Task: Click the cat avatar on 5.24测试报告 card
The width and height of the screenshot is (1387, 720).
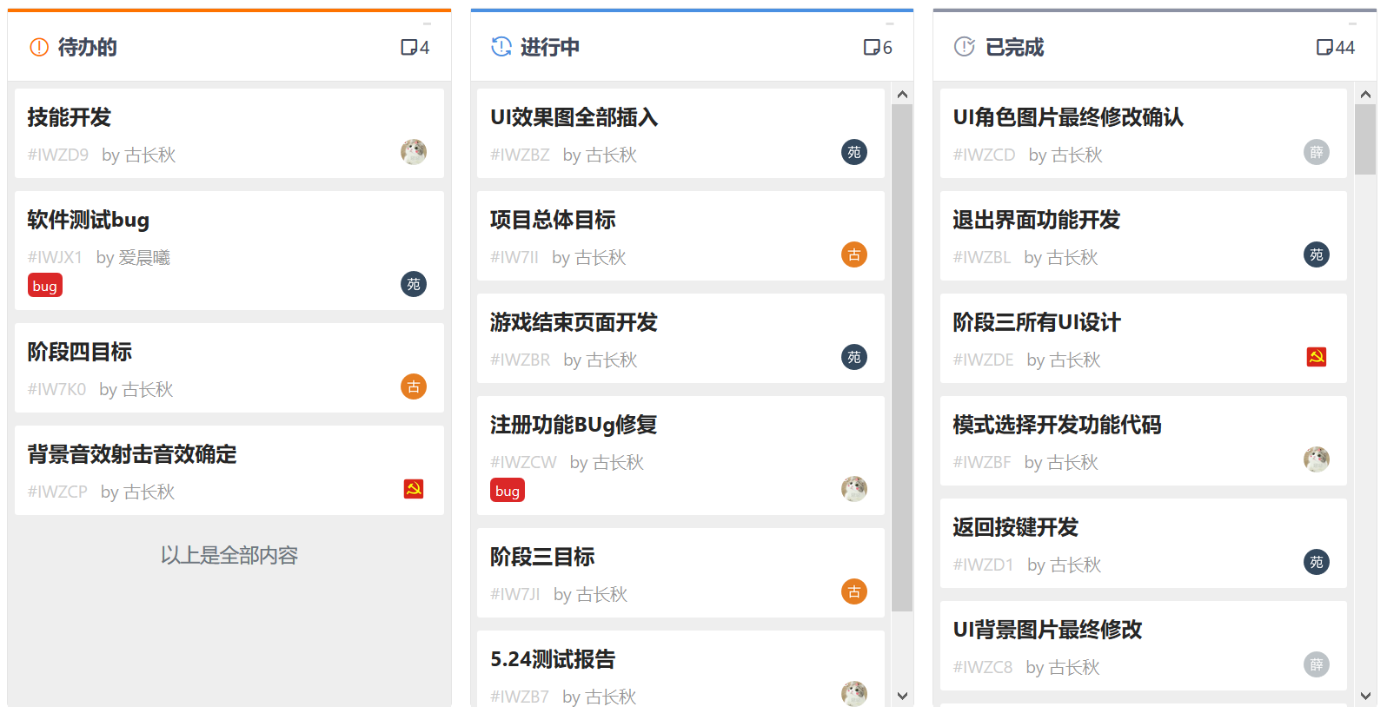Action: click(854, 693)
